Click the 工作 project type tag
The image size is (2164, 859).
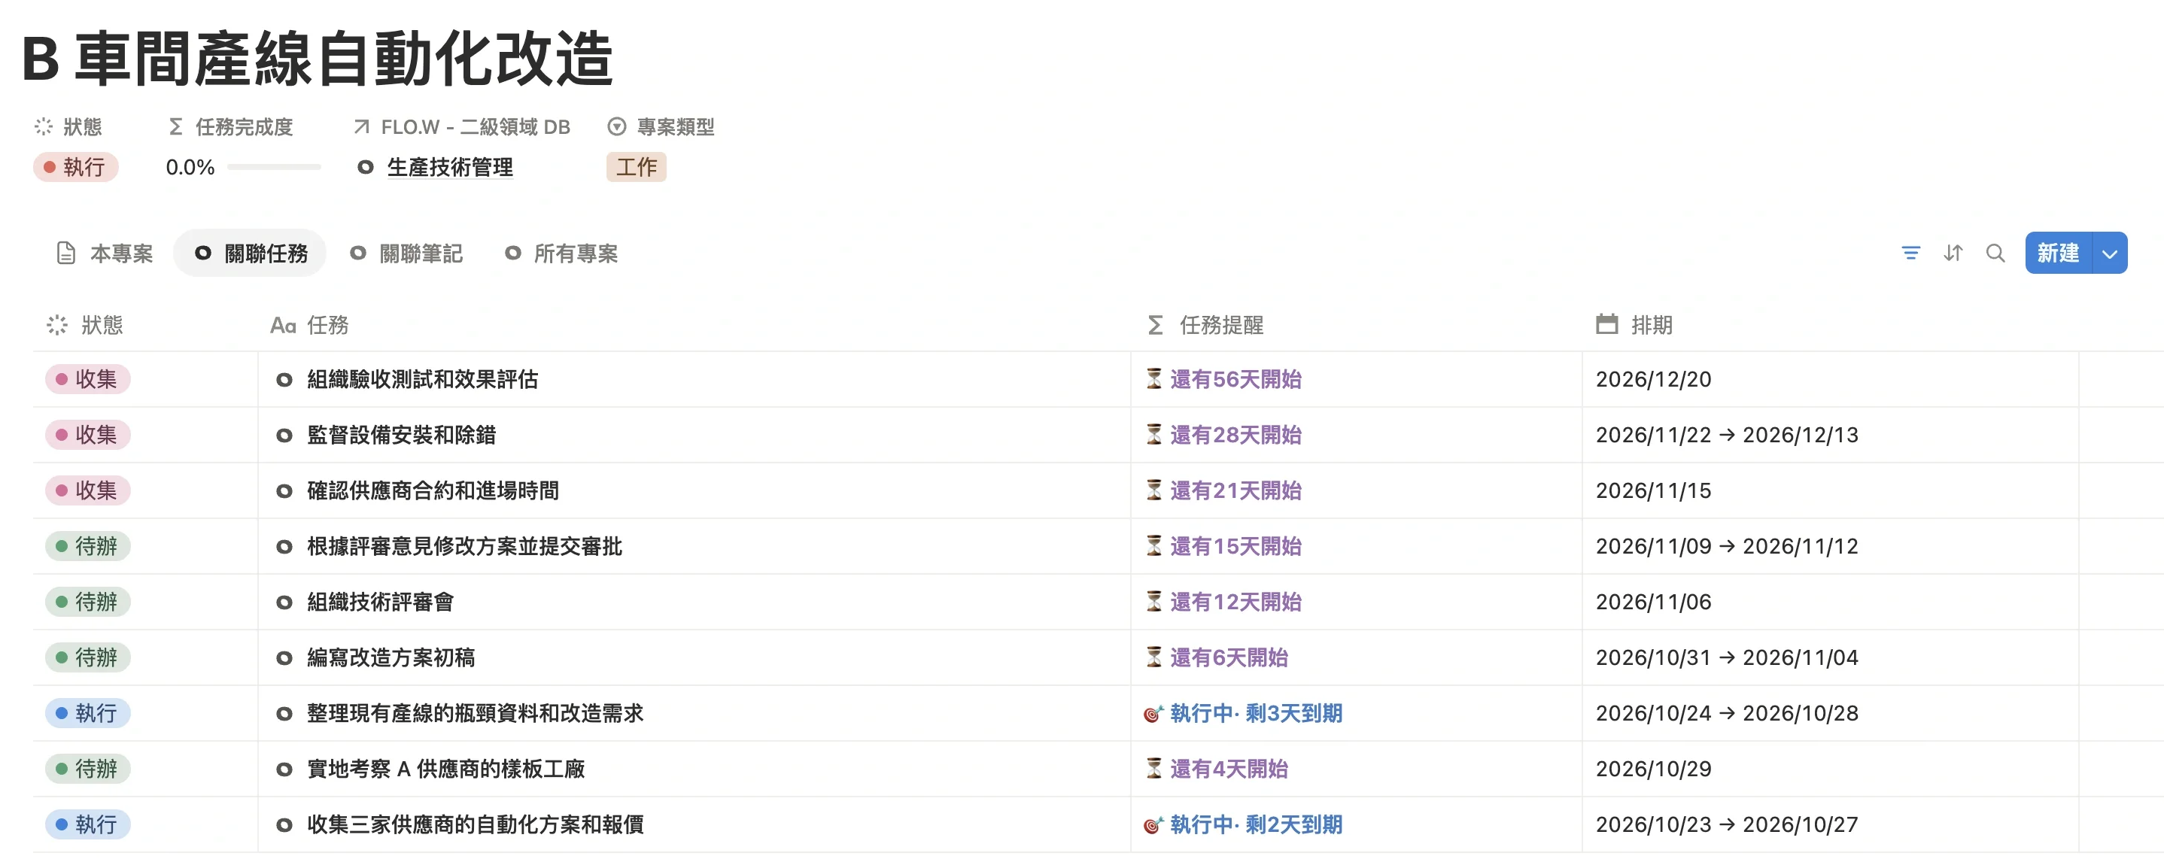(636, 167)
